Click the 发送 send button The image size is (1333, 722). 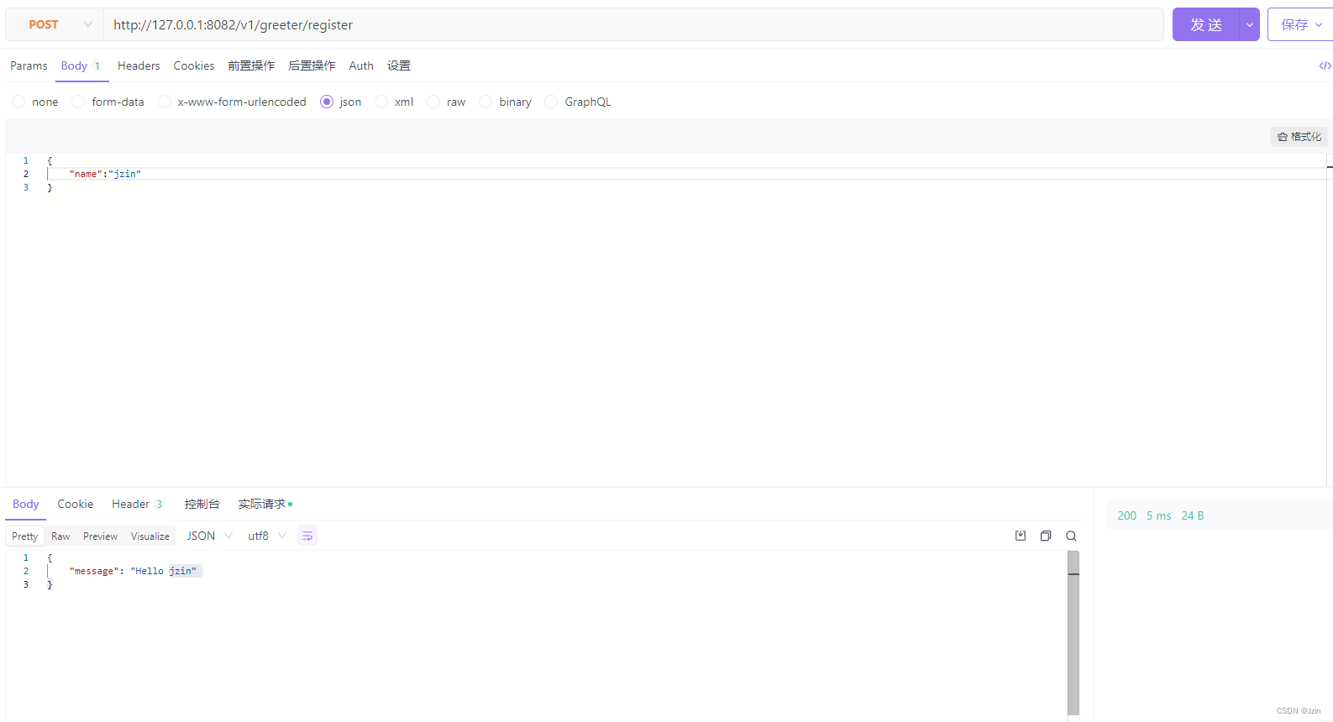point(1206,24)
